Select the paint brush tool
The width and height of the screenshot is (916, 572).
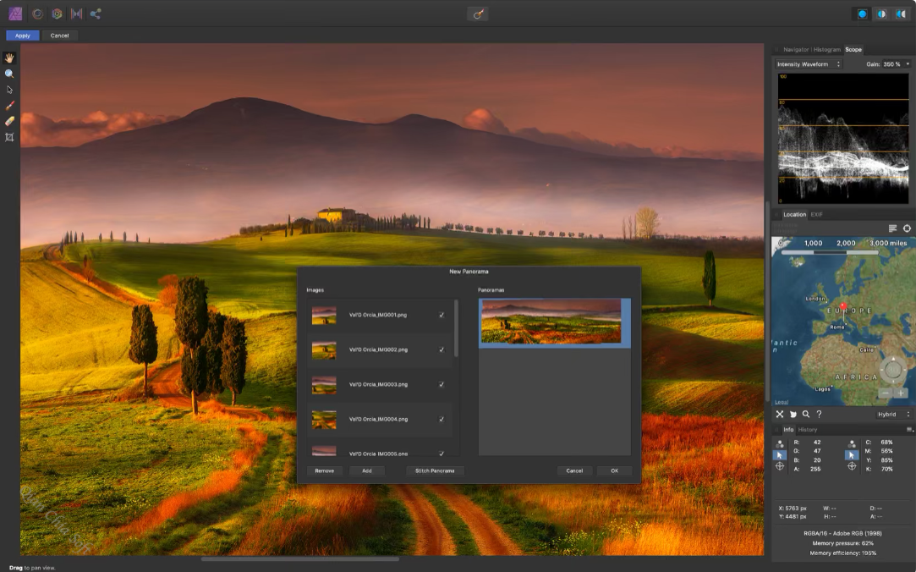pyautogui.click(x=9, y=105)
